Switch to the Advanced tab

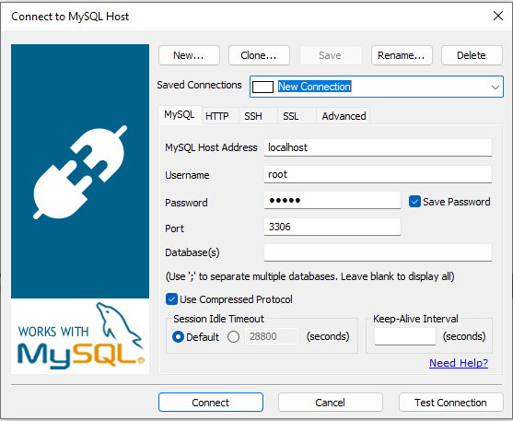(x=344, y=116)
